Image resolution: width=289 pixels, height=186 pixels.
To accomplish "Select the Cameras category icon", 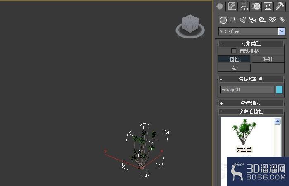I will [253, 20].
